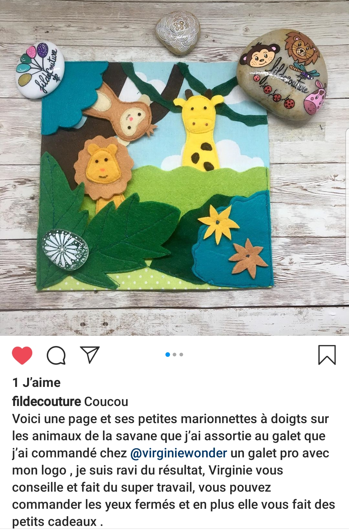
Task: Jump to the second carousel dot
Action: 174,355
